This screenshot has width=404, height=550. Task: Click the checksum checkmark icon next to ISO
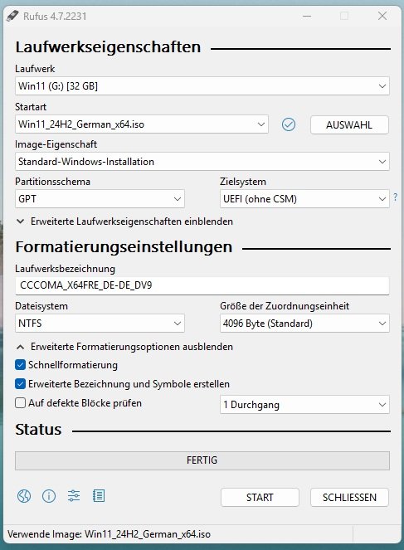[289, 124]
